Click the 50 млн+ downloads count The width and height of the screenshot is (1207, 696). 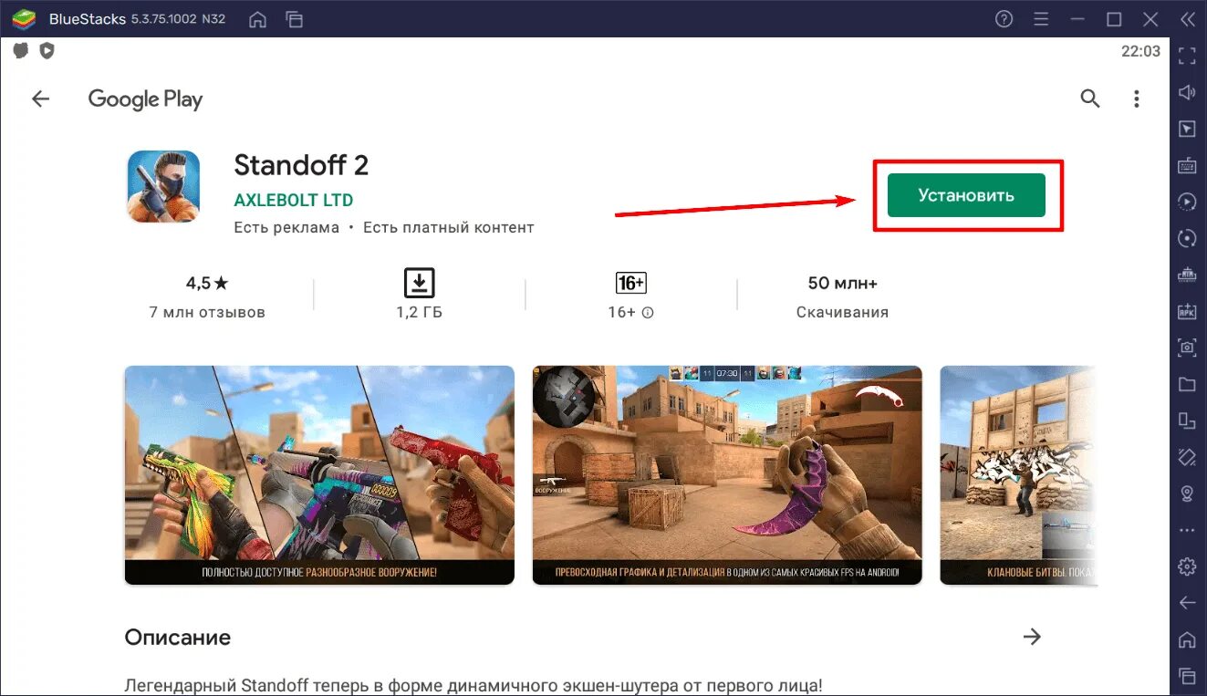[842, 283]
